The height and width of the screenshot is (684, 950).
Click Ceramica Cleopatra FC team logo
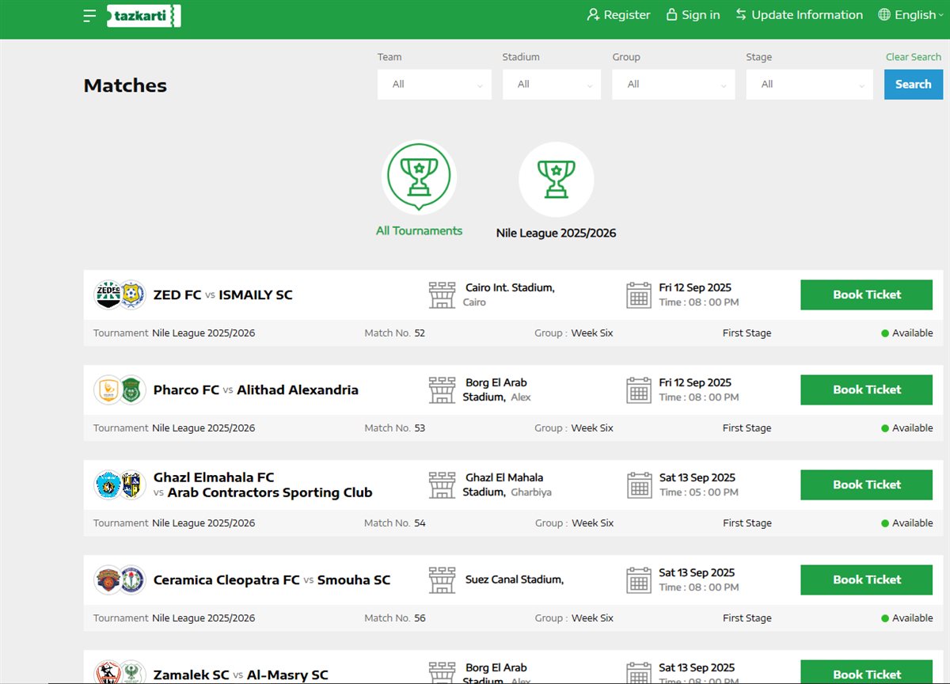[108, 579]
